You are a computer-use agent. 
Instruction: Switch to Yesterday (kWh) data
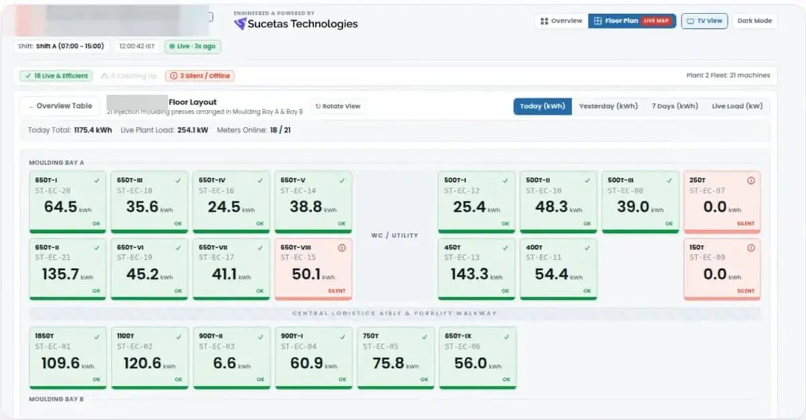point(608,106)
